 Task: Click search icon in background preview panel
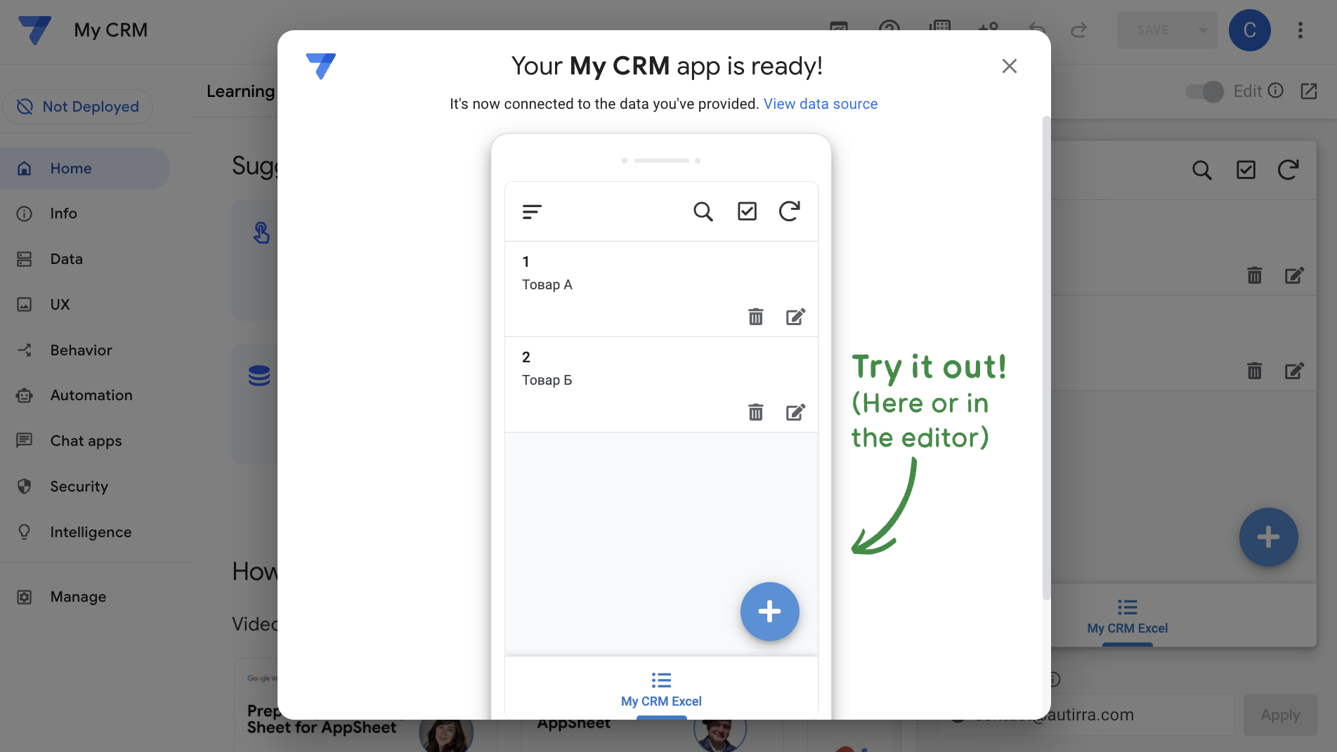[1202, 170]
